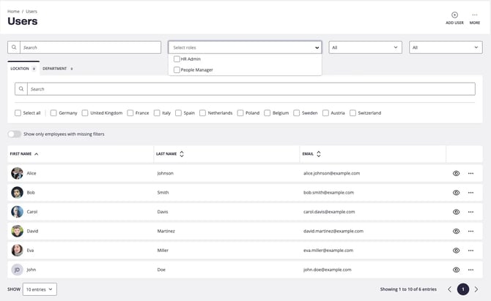Open row actions menu for Bob Smith
491x301 pixels.
coord(470,193)
